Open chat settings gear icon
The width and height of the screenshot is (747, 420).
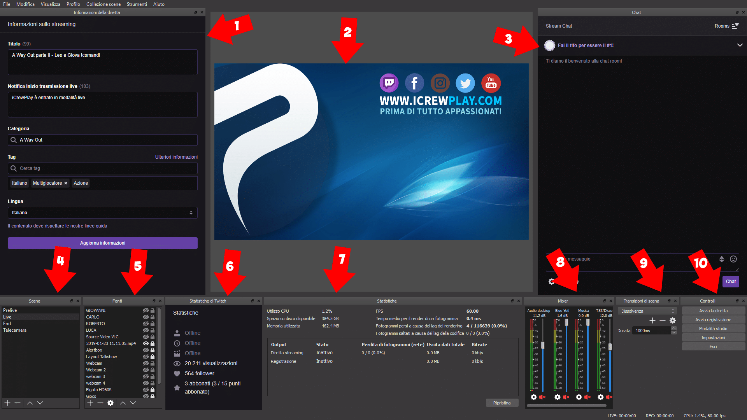tap(551, 282)
